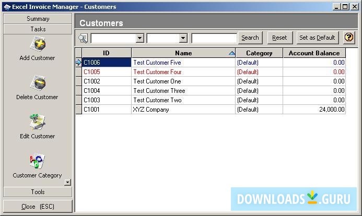This screenshot has width=362, height=216.
Task: Click the (Default) category of C1005
Action: (248, 72)
